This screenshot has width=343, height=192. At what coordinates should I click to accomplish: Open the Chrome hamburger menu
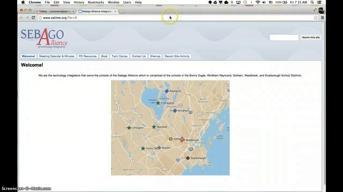[323, 18]
